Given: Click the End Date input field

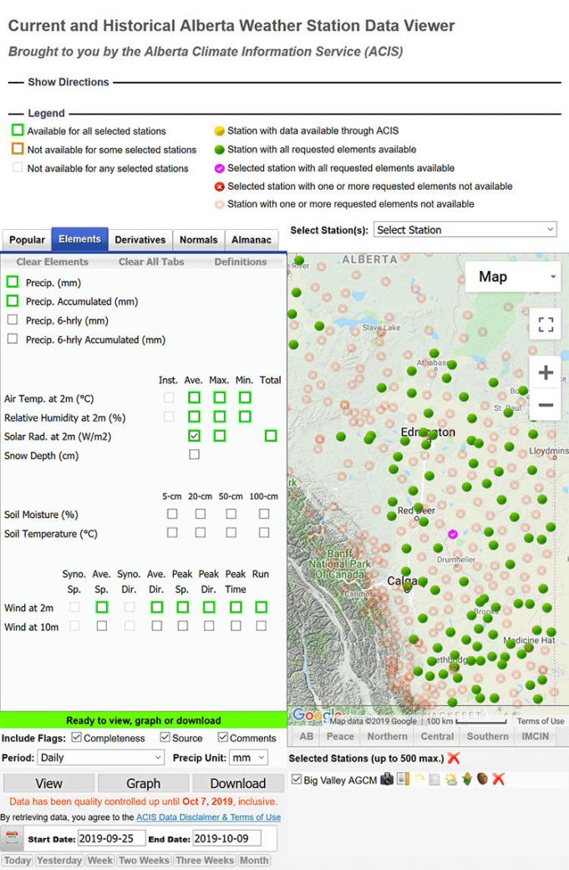Looking at the screenshot, I should coord(226,838).
